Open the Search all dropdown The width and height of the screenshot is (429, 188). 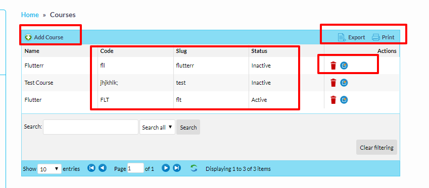(157, 127)
